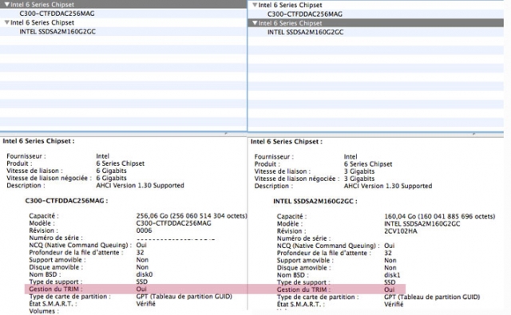Click the Modèle value 'INTEL SSDSA2M160G2GC'
The width and height of the screenshot is (511, 315).
422,224
